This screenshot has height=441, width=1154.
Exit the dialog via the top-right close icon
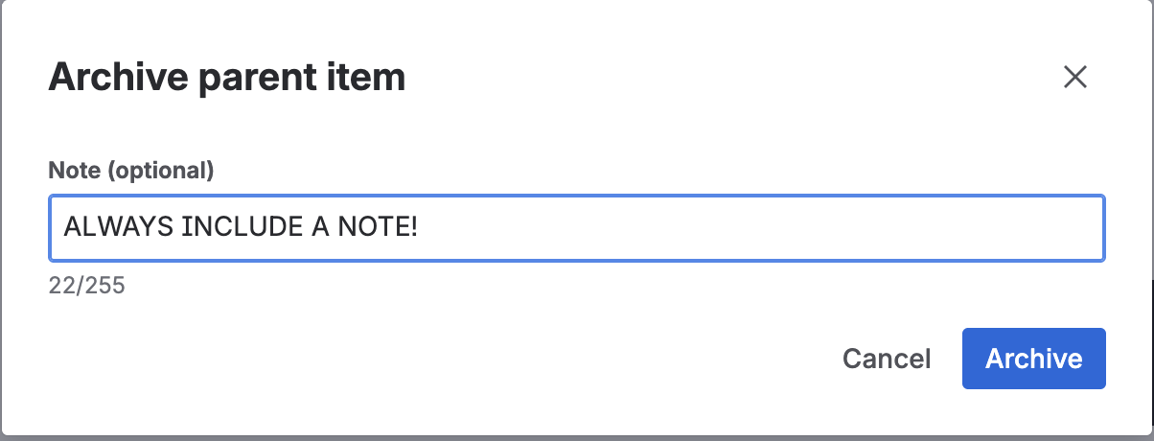coord(1074,77)
